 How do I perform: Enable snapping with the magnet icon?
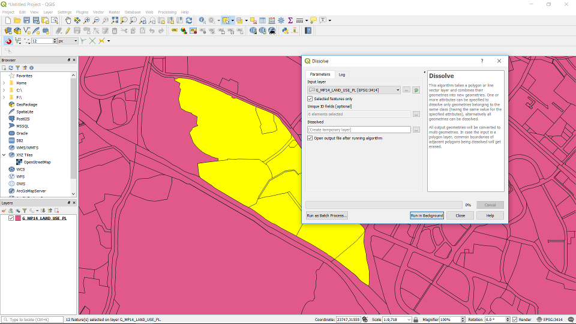pyautogui.click(x=8, y=41)
